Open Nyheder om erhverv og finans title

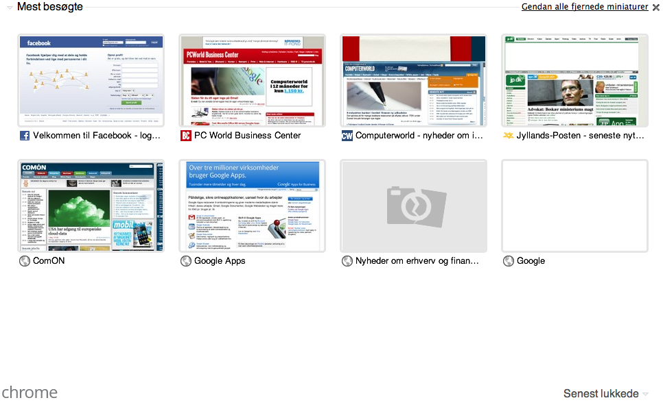point(417,261)
